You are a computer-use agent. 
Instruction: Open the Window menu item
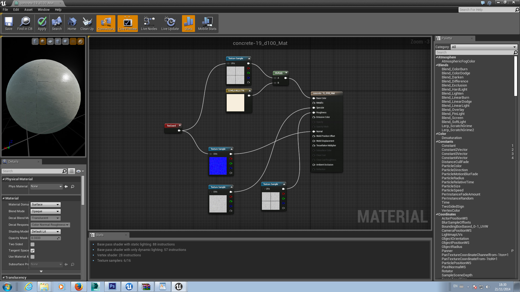pos(43,10)
